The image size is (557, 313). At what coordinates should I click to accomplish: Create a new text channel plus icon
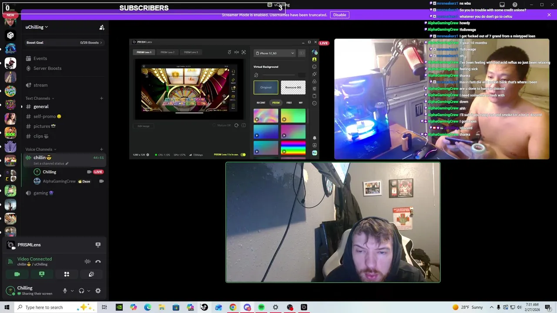coord(101,98)
